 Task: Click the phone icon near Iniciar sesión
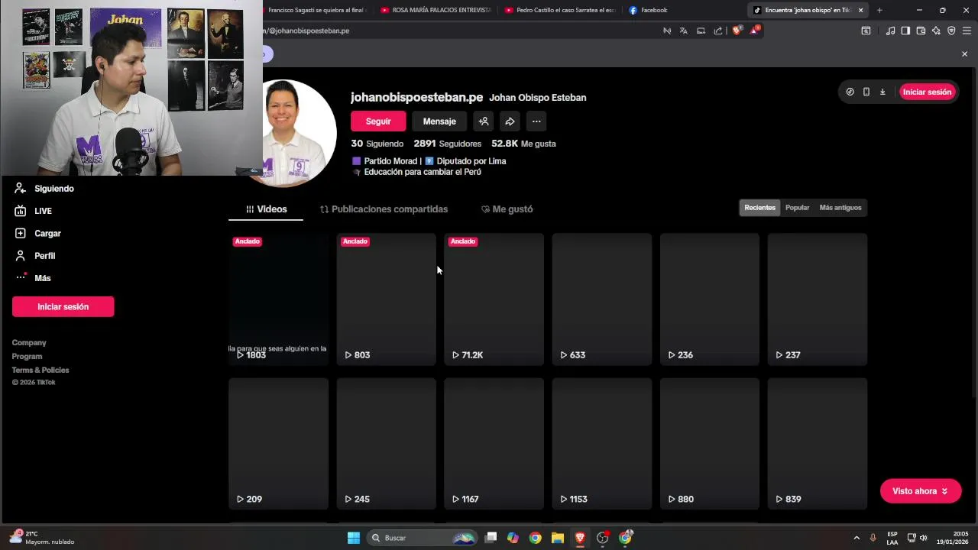pyautogui.click(x=866, y=92)
